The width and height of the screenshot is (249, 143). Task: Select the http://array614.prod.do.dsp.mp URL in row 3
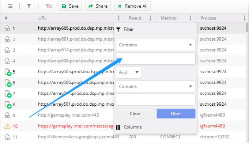click(76, 50)
